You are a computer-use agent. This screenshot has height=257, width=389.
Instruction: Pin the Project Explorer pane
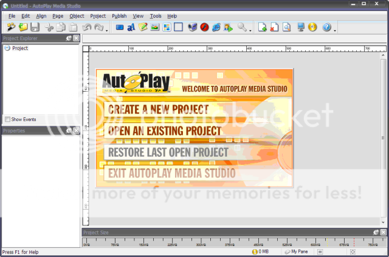[x=69, y=38]
